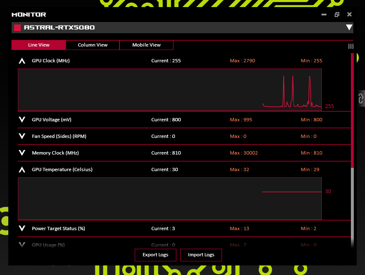Click the Max : 30002 value
The width and height of the screenshot is (365, 275).
(x=244, y=153)
